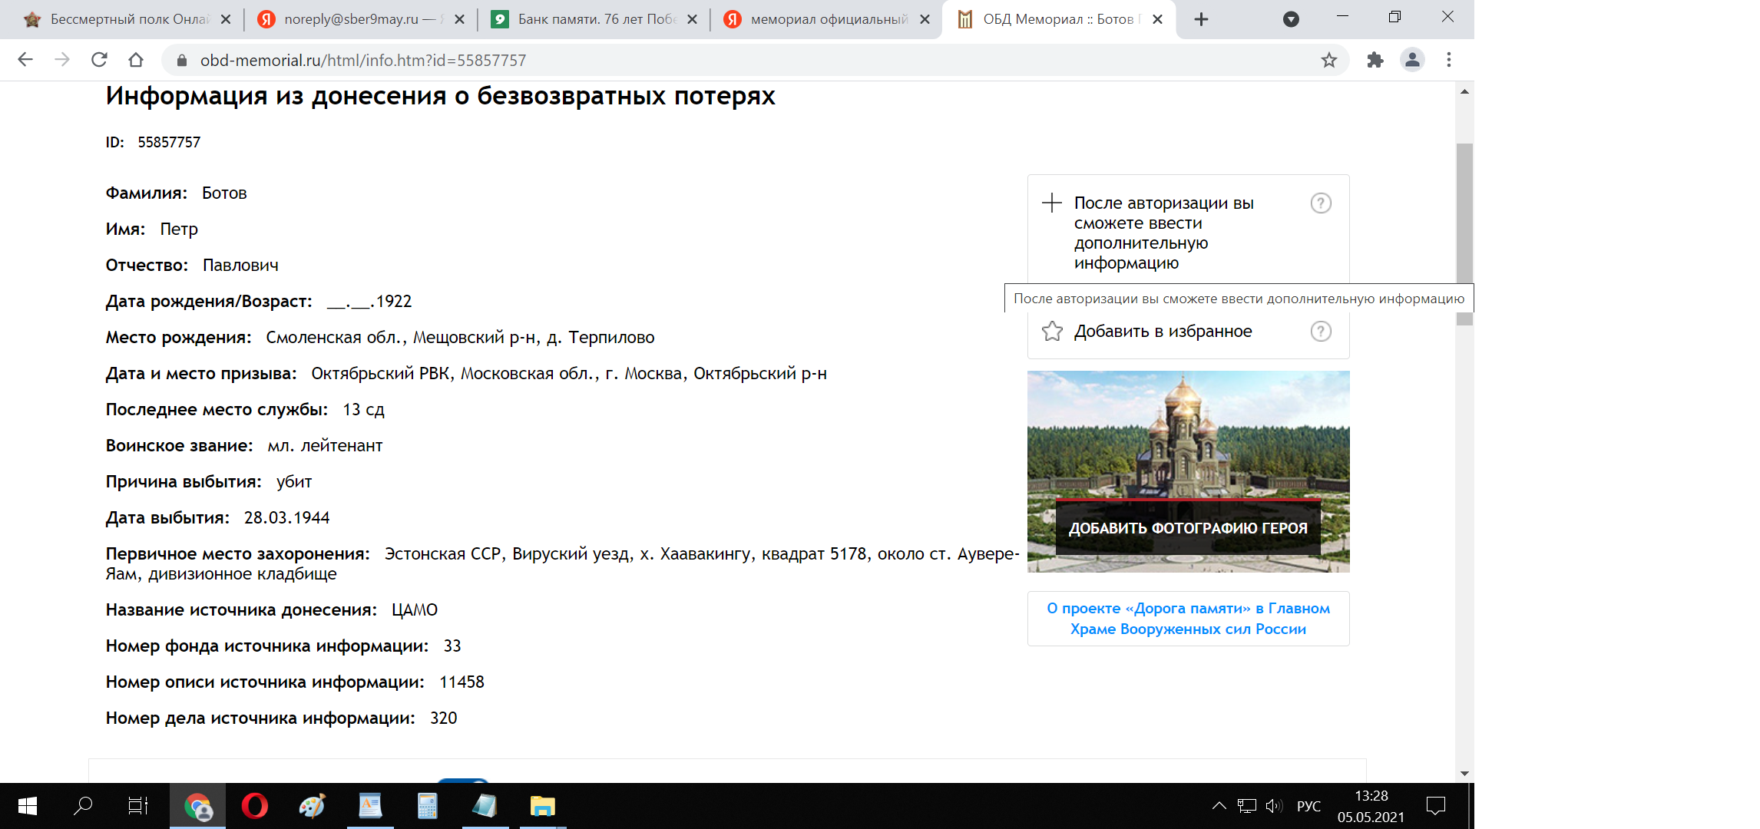
Task: Open Opera browser from the taskbar
Action: (x=254, y=806)
